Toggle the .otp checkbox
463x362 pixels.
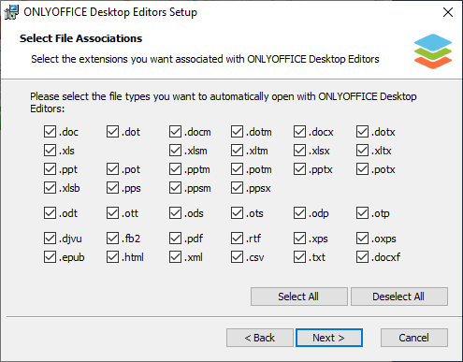click(x=362, y=213)
